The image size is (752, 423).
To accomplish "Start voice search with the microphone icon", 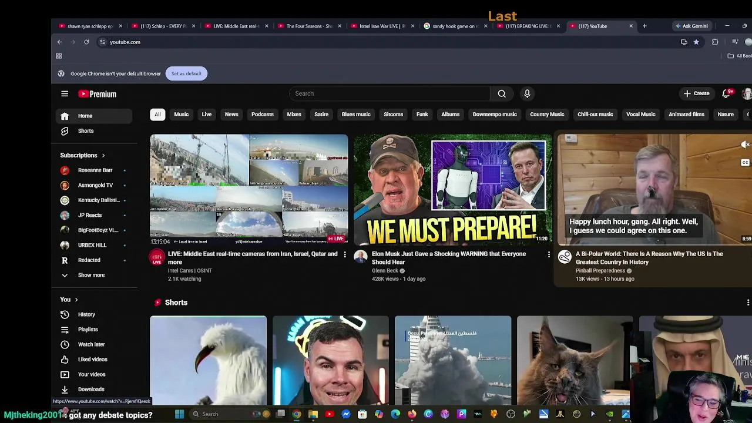I will tap(527, 93).
